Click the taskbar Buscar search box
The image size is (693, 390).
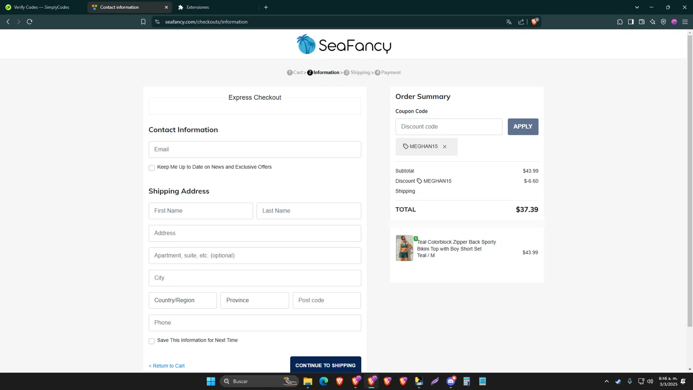259,381
